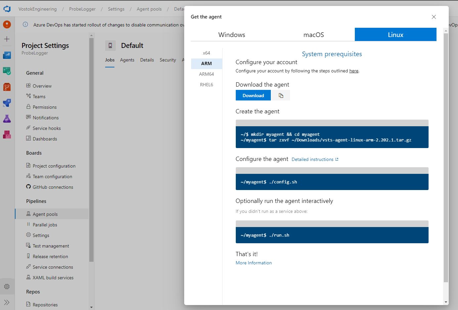Screen dimensions: 458x310
Task: Click the mkdir myagent command block
Action: pyautogui.click(x=332, y=137)
